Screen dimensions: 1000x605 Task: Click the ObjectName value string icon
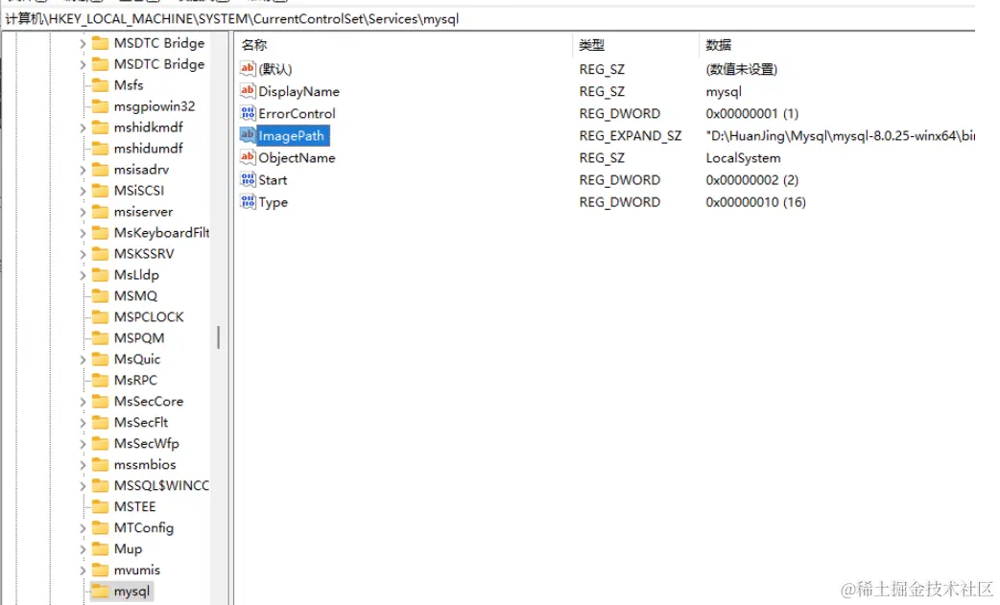click(248, 157)
